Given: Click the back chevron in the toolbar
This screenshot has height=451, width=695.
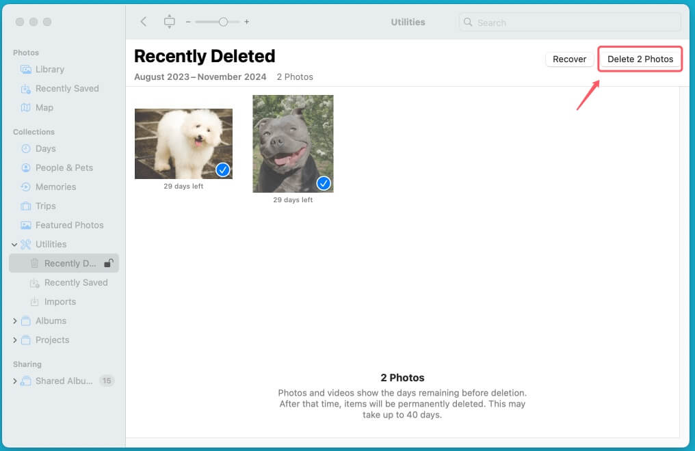Looking at the screenshot, I should point(144,21).
